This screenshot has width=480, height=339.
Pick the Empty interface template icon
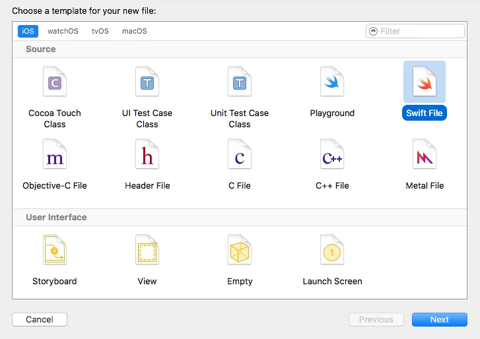240,250
